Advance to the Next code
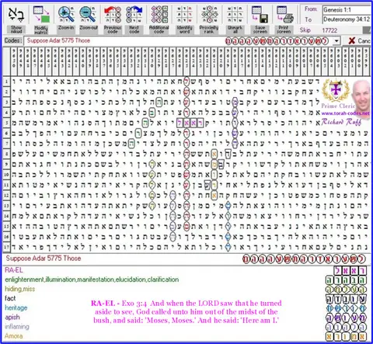373x344 pixels. click(x=134, y=19)
